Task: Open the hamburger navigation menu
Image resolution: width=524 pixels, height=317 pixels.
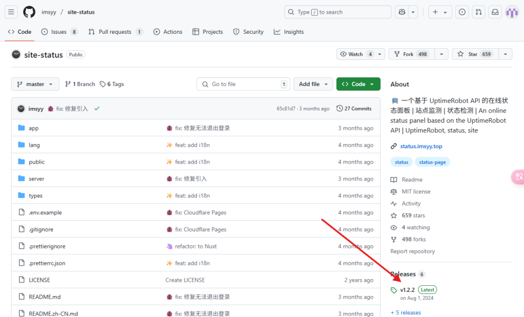Action: [x=11, y=12]
